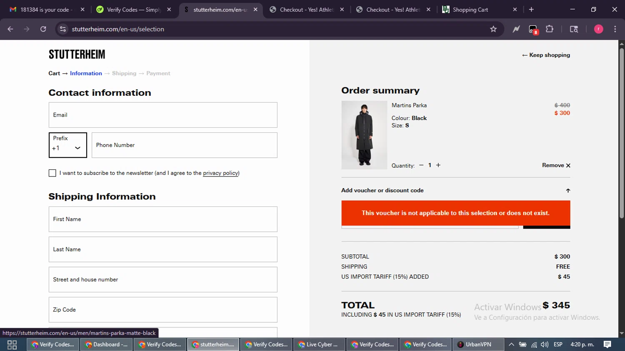Go to the Cart breadcrumb step
Image resolution: width=625 pixels, height=351 pixels.
tap(54, 73)
